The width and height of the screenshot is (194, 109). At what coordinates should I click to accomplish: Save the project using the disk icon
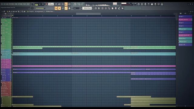pos(152,4)
